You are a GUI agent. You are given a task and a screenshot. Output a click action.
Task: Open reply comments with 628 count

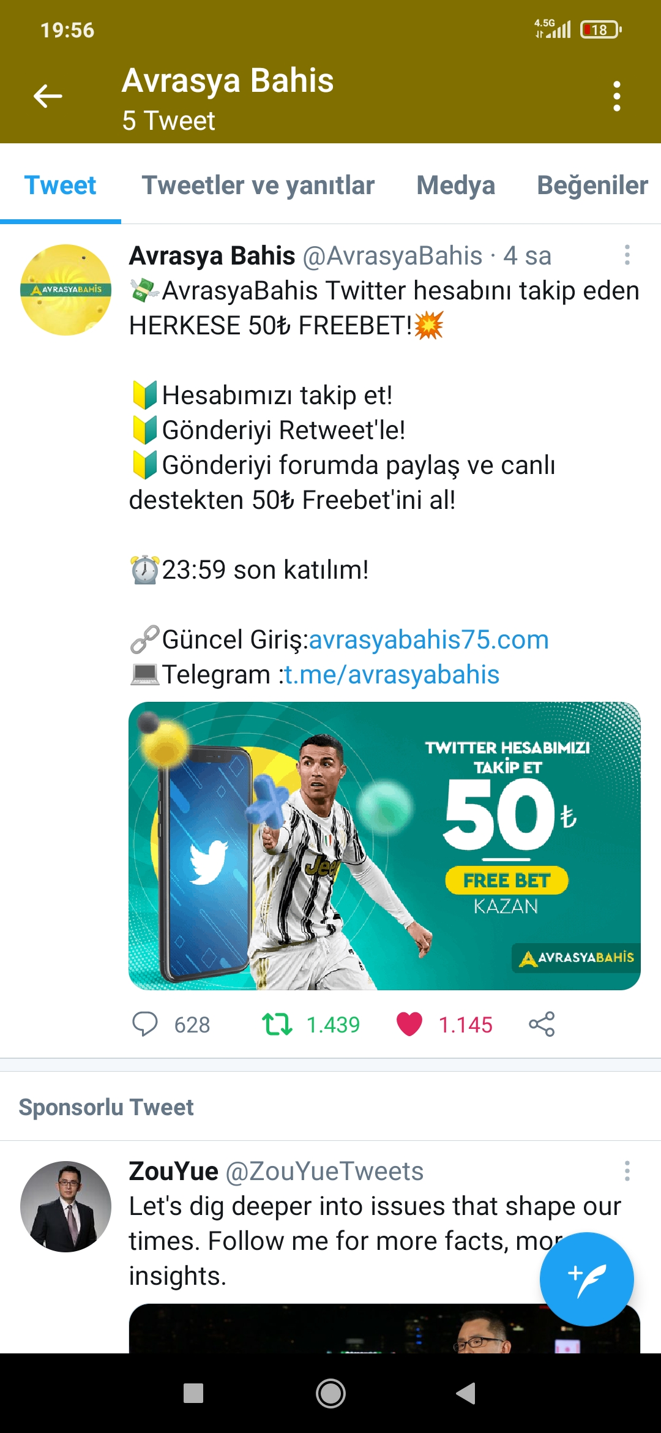pyautogui.click(x=171, y=1024)
